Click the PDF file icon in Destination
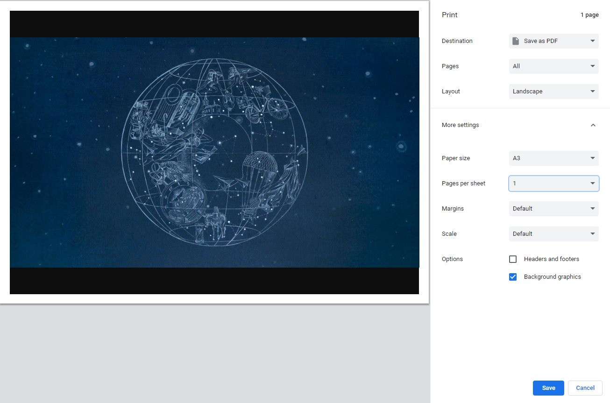 click(516, 41)
